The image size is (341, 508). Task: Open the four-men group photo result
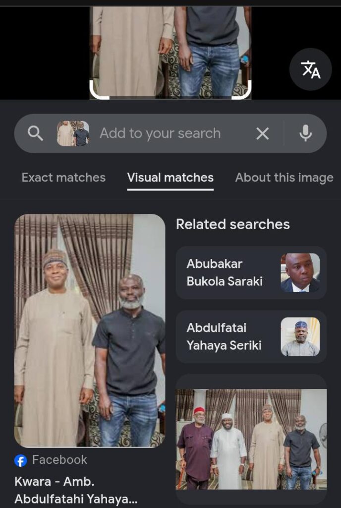click(x=251, y=439)
